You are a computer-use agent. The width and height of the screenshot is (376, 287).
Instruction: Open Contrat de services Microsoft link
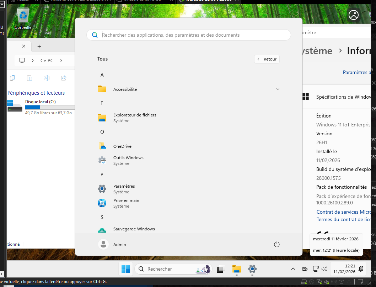(x=344, y=212)
